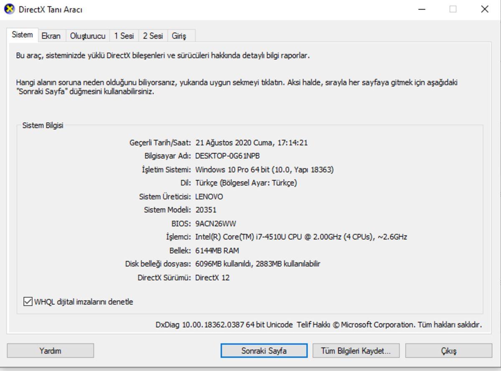501x371 pixels.
Task: Select the 1 Sesi tab
Action: click(124, 36)
